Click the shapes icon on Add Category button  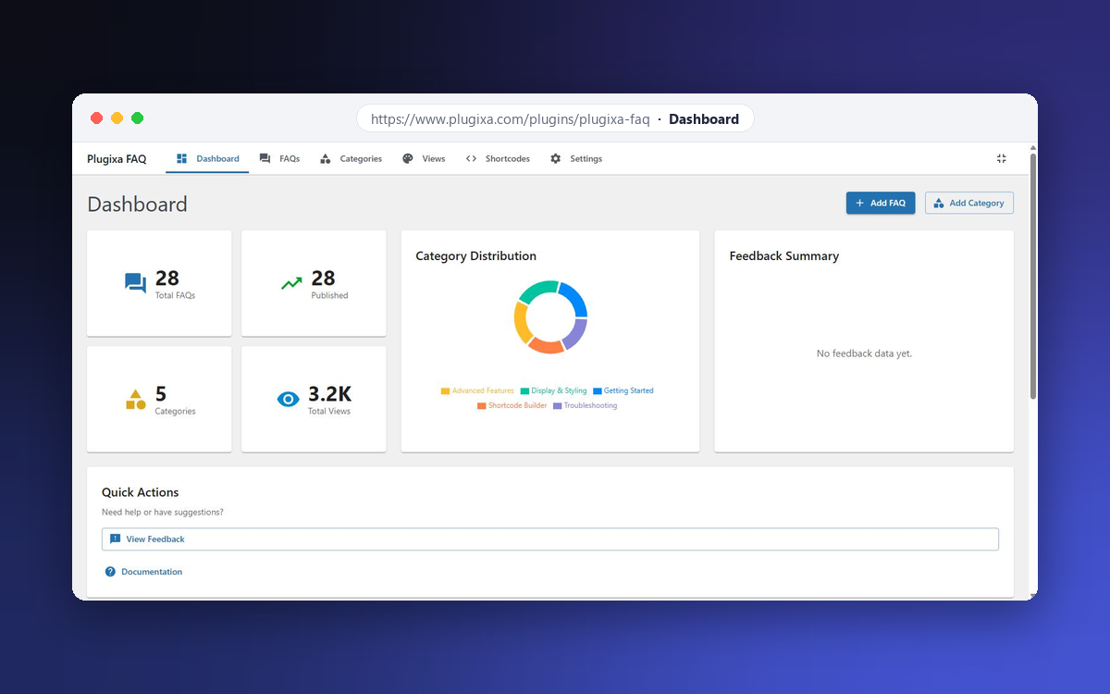tap(939, 203)
